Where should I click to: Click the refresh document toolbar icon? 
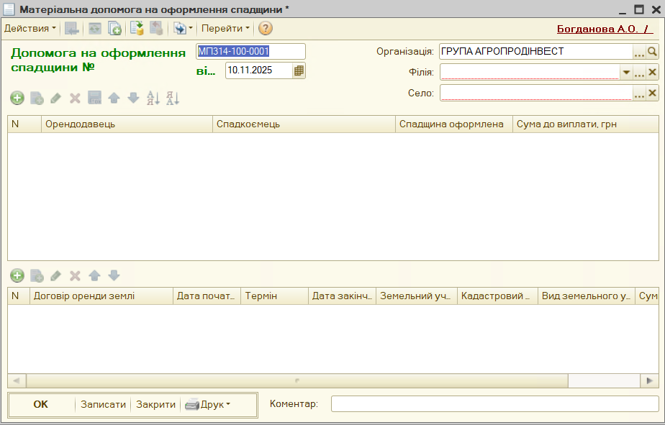tap(94, 28)
